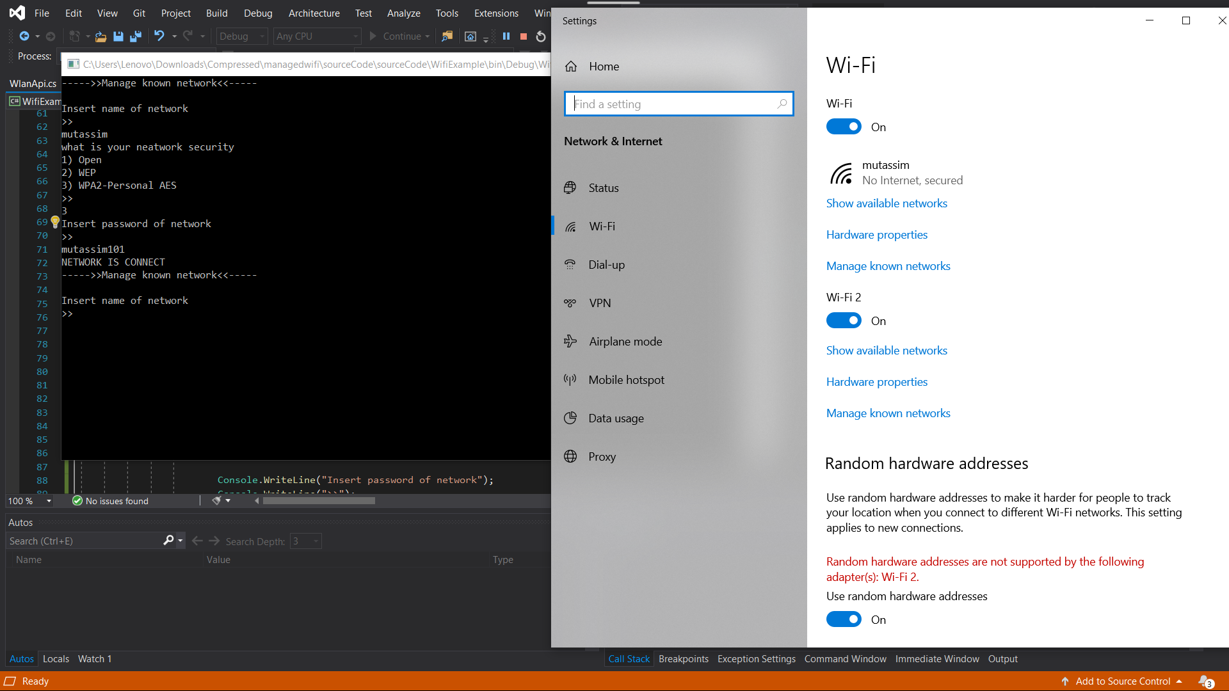Open the File menu

point(42,13)
